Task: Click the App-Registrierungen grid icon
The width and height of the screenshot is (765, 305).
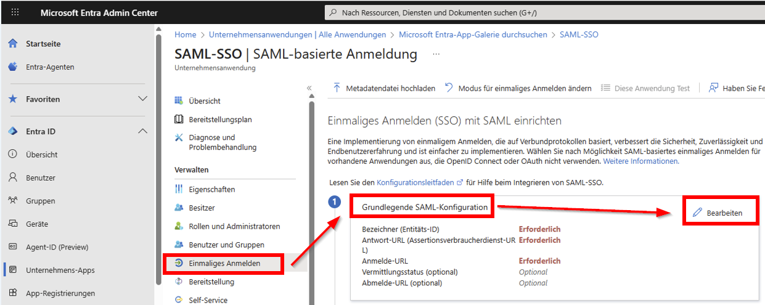Action: tap(12, 293)
